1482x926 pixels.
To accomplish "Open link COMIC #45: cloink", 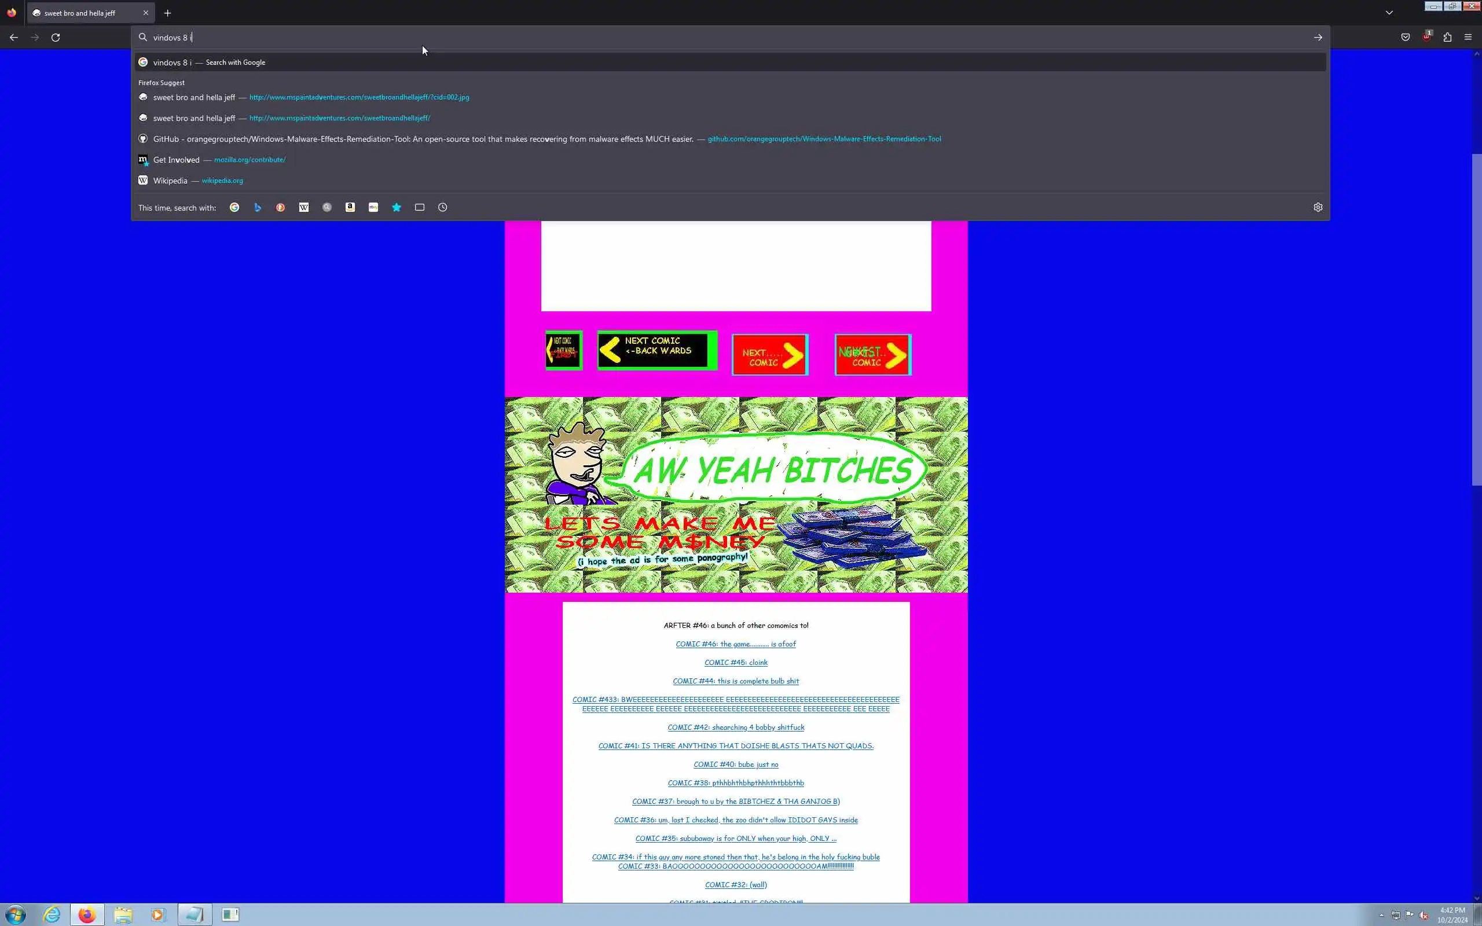I will click(735, 663).
